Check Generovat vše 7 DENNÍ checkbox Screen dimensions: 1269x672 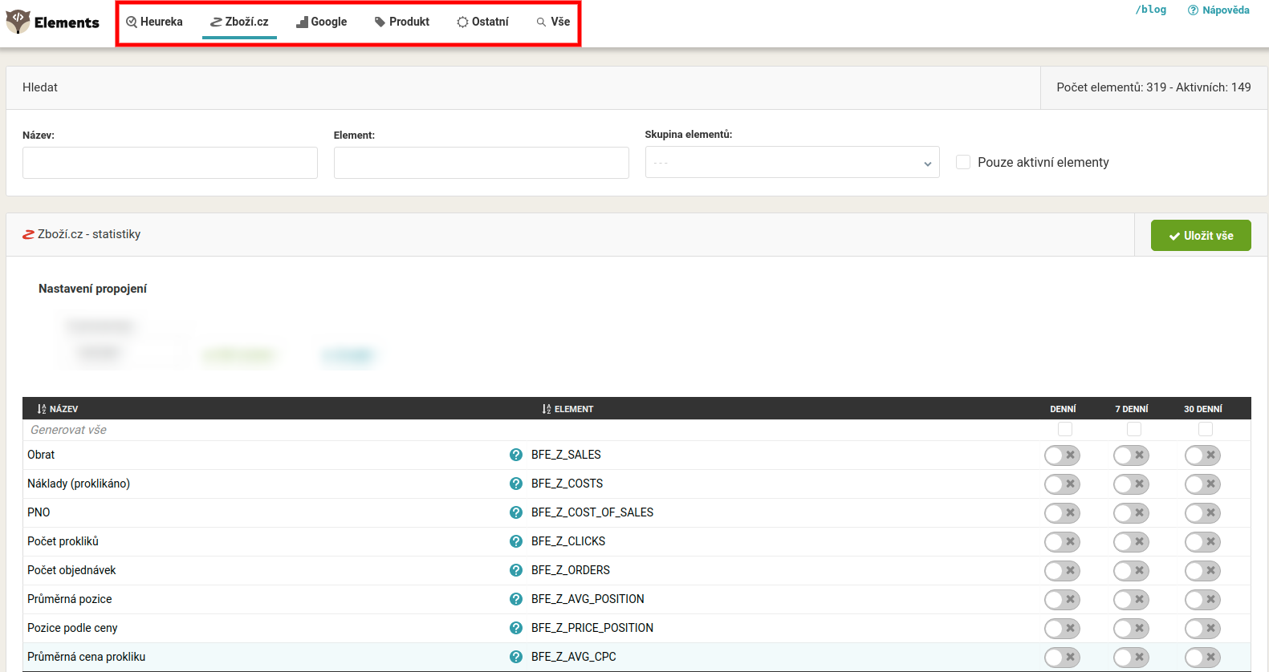pyautogui.click(x=1134, y=430)
